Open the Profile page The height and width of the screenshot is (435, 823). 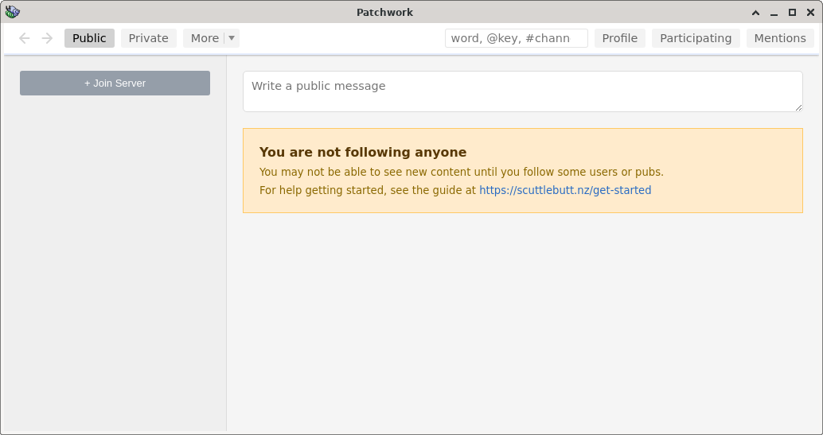point(619,38)
